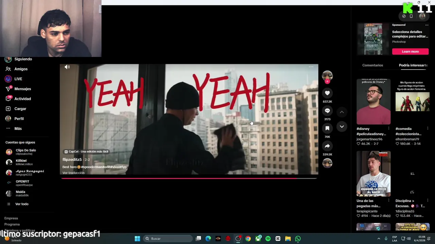Open CapCut - Una edición más fácil tag
The image size is (435, 244).
coord(86,151)
